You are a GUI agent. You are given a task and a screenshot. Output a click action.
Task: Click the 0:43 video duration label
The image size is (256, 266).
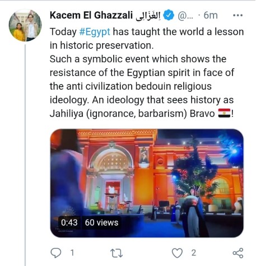click(69, 222)
